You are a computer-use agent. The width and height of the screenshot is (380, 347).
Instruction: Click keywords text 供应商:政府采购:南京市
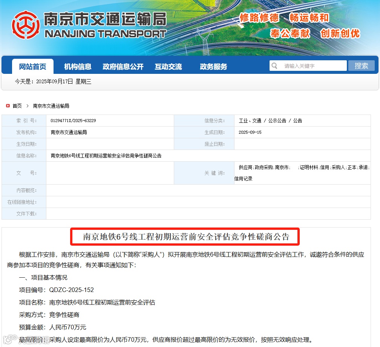point(264,167)
